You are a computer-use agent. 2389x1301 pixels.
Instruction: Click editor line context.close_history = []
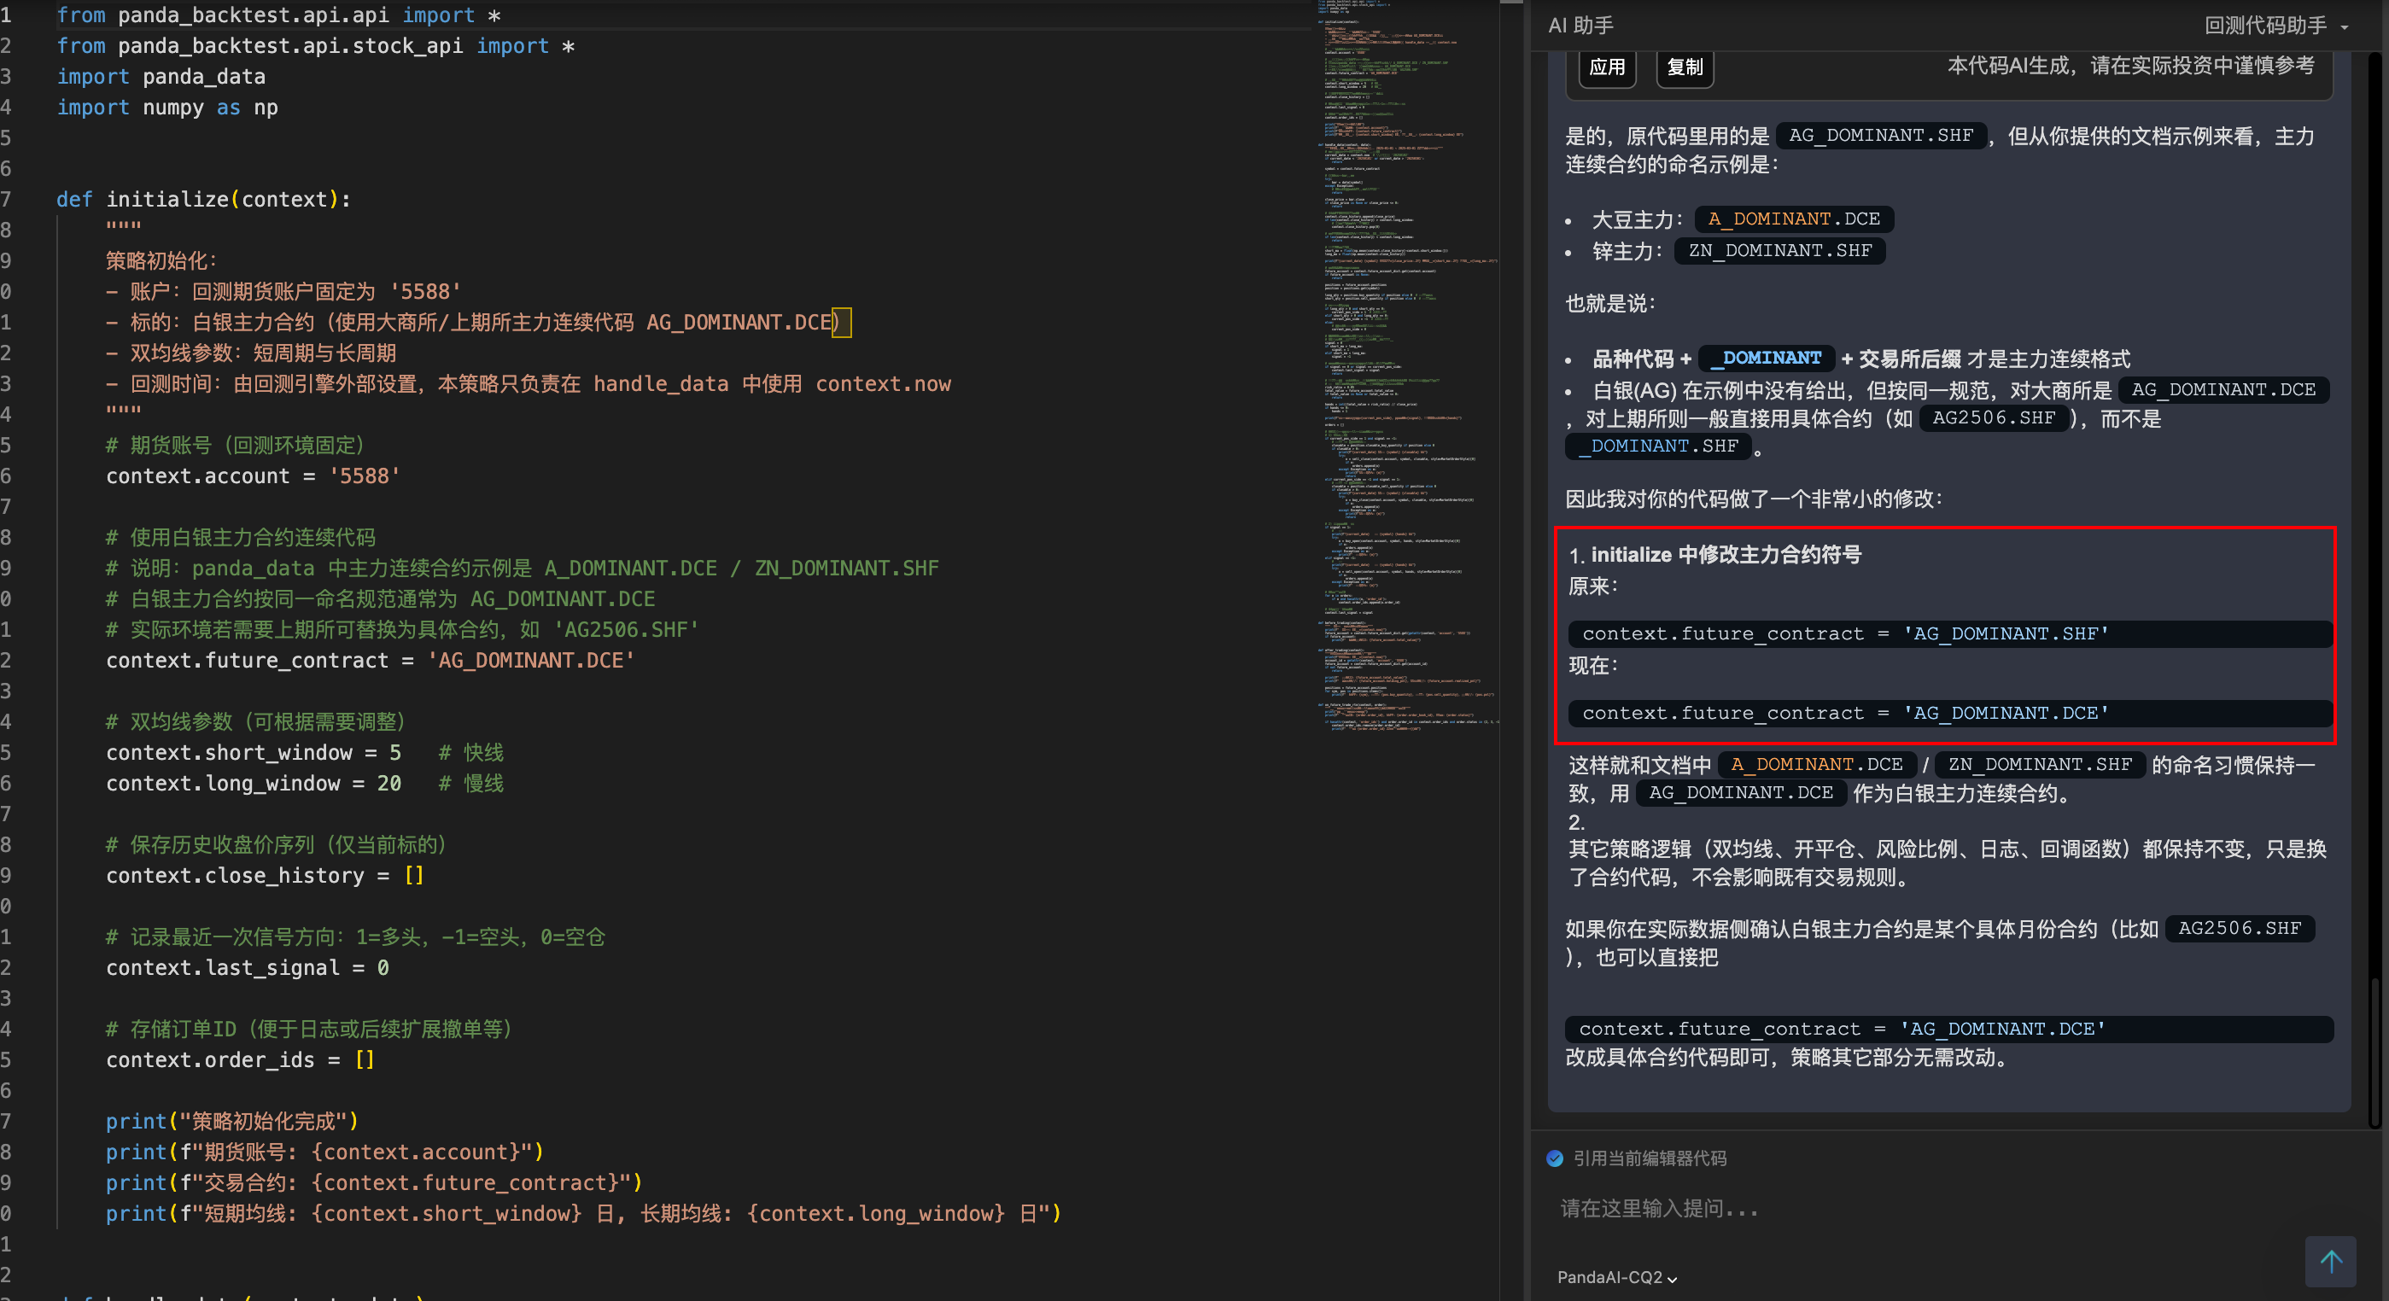[x=266, y=875]
